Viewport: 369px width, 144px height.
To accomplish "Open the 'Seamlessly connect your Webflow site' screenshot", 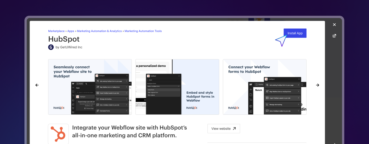I will coord(90,87).
